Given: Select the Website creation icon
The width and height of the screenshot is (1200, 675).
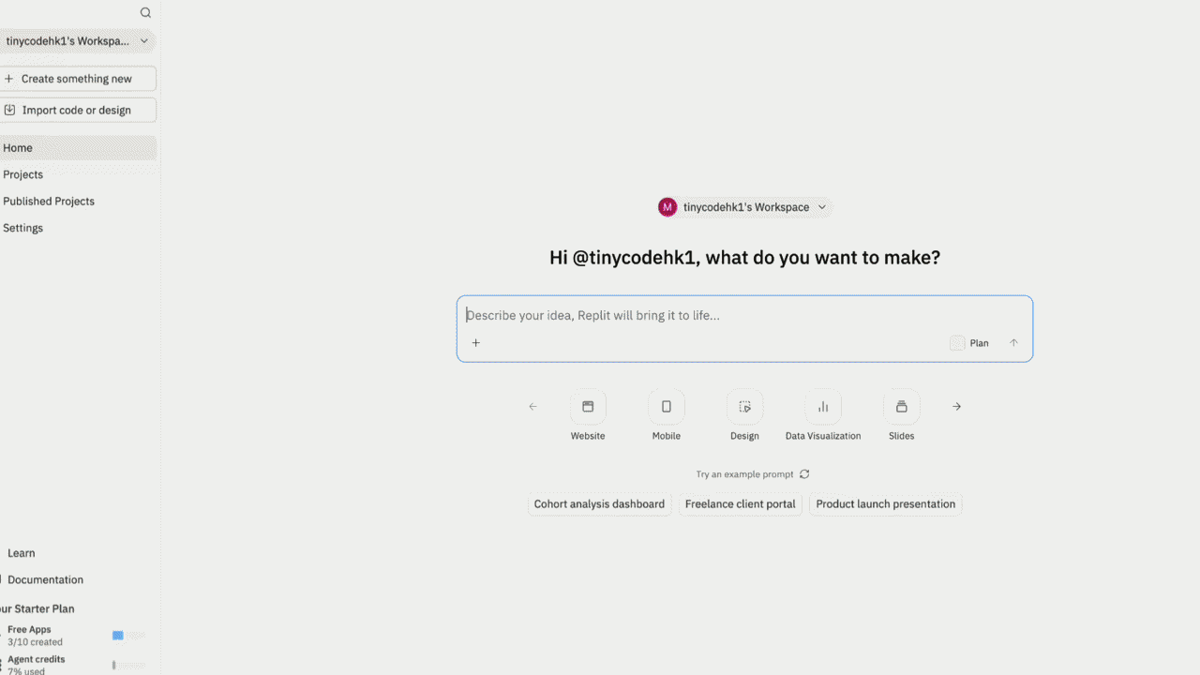Looking at the screenshot, I should point(588,405).
